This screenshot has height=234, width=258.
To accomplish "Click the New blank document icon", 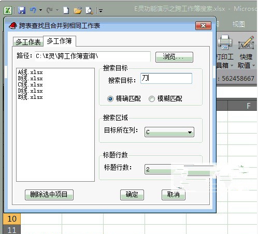I will coord(66,10).
